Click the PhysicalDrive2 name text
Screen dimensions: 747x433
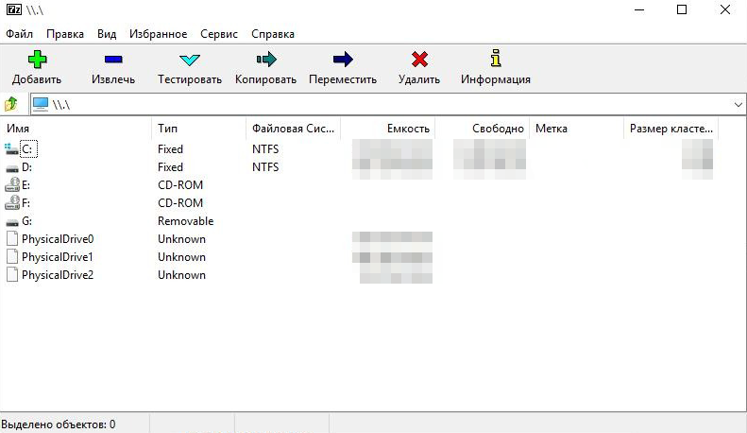point(58,275)
